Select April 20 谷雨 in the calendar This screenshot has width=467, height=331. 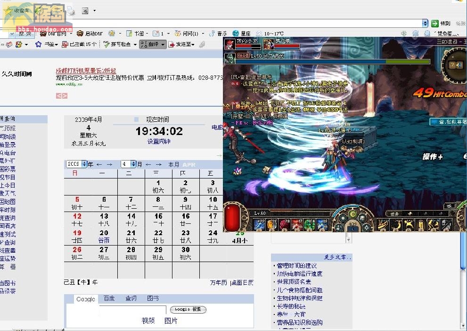point(104,237)
